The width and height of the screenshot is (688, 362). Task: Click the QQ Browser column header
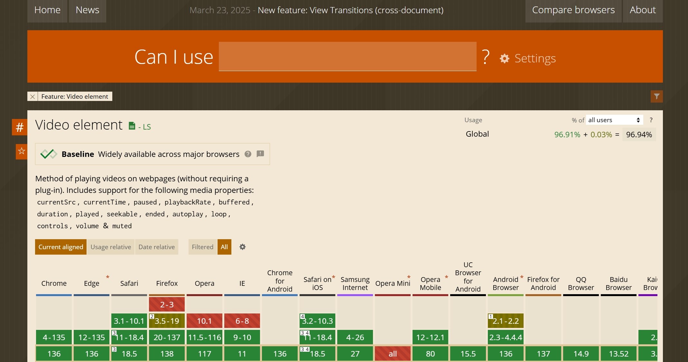[x=581, y=284]
